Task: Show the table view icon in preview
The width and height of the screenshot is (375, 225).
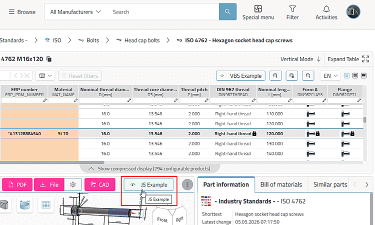Action: tap(45, 205)
